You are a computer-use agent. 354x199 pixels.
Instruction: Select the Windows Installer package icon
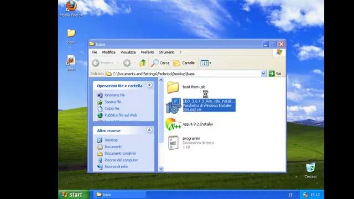click(x=173, y=106)
